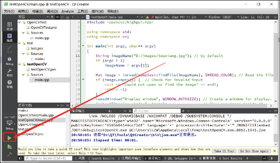Image resolution: width=280 pixels, height=163 pixels.
Task: Toggle right sidebar icon in status bar
Action: [271, 158]
